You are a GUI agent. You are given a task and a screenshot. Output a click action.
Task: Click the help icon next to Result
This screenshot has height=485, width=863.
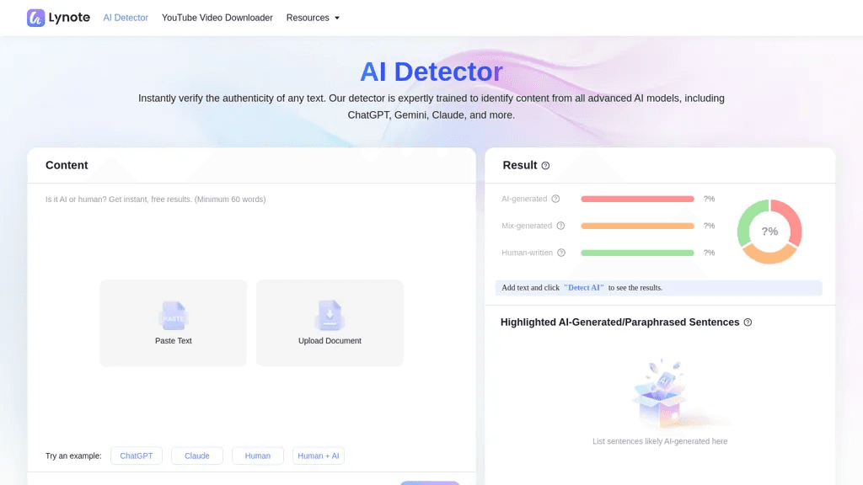(545, 166)
